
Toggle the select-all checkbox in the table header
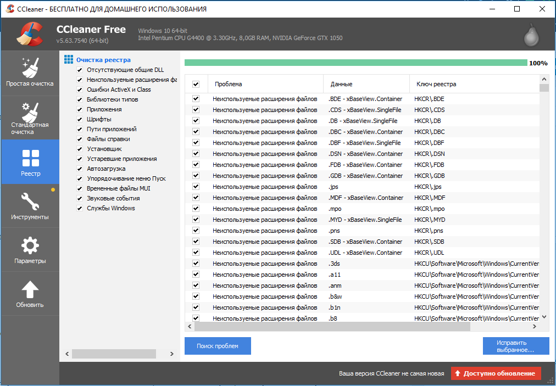(196, 85)
